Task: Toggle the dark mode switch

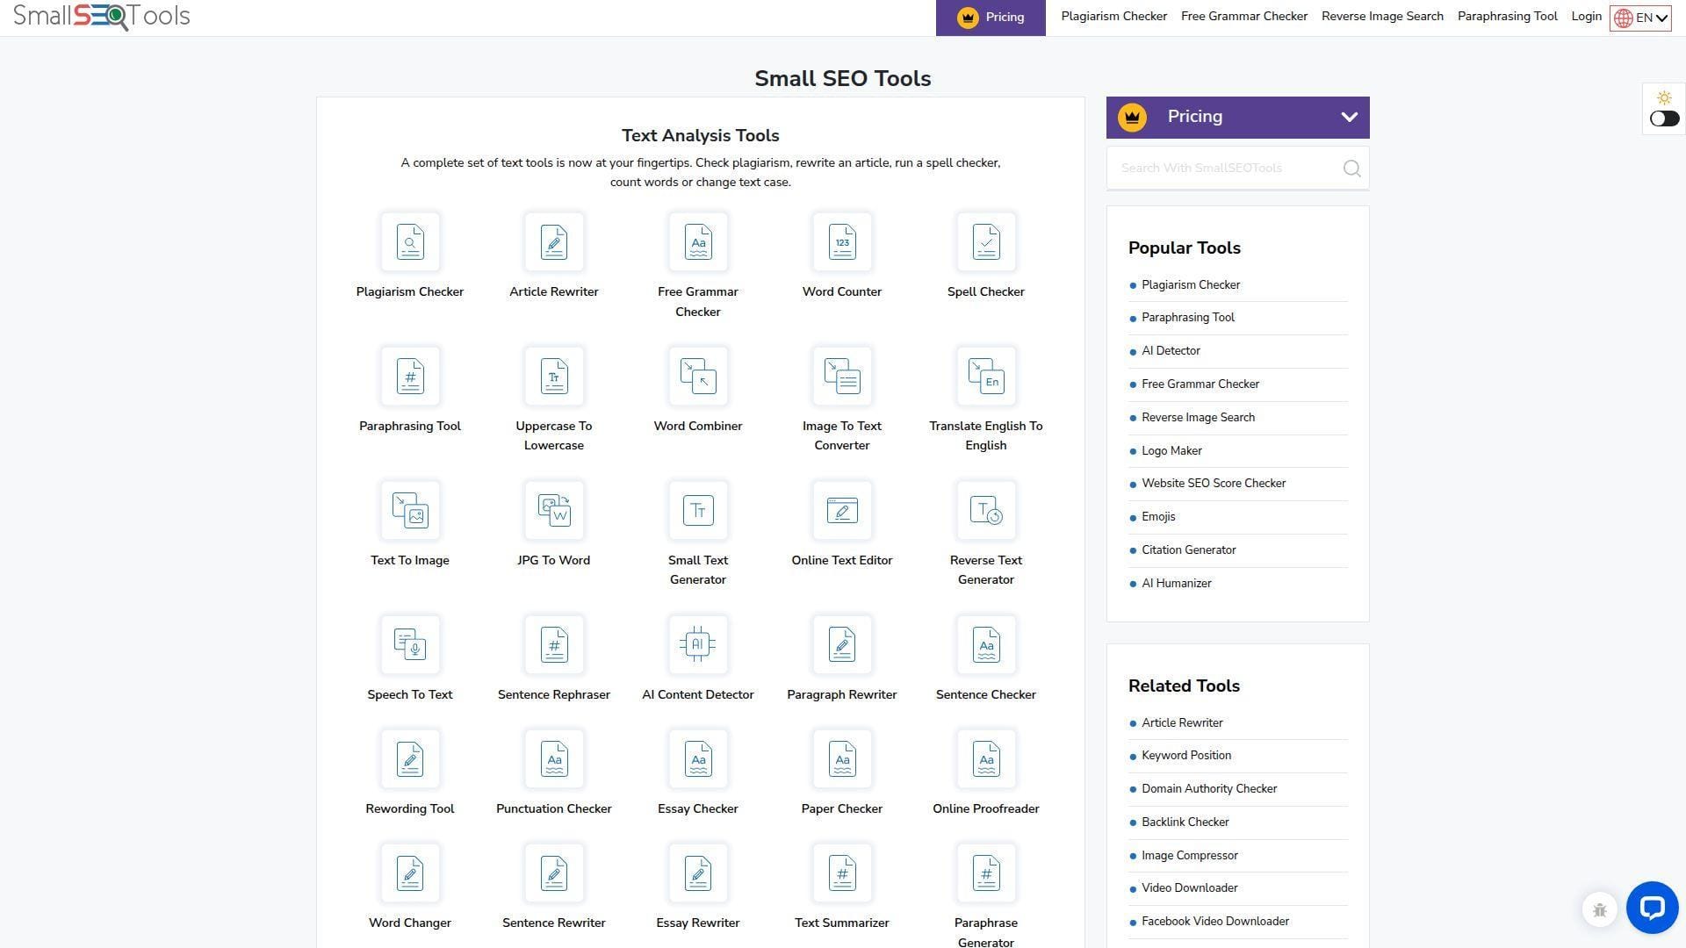Action: click(1663, 118)
